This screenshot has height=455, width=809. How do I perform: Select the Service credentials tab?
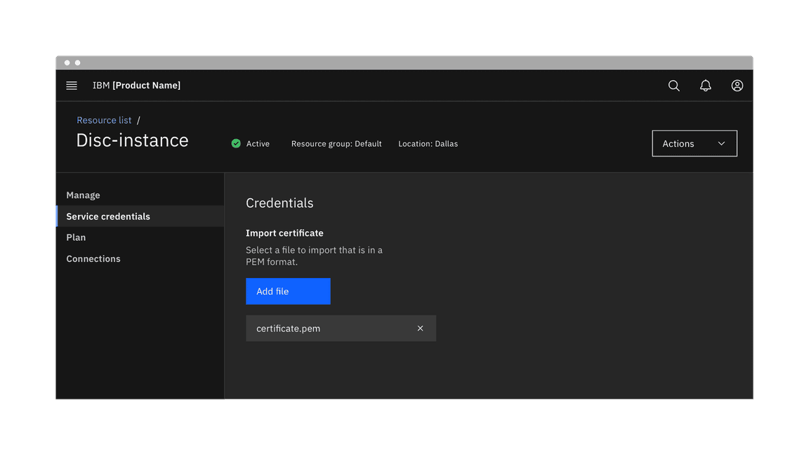point(107,216)
